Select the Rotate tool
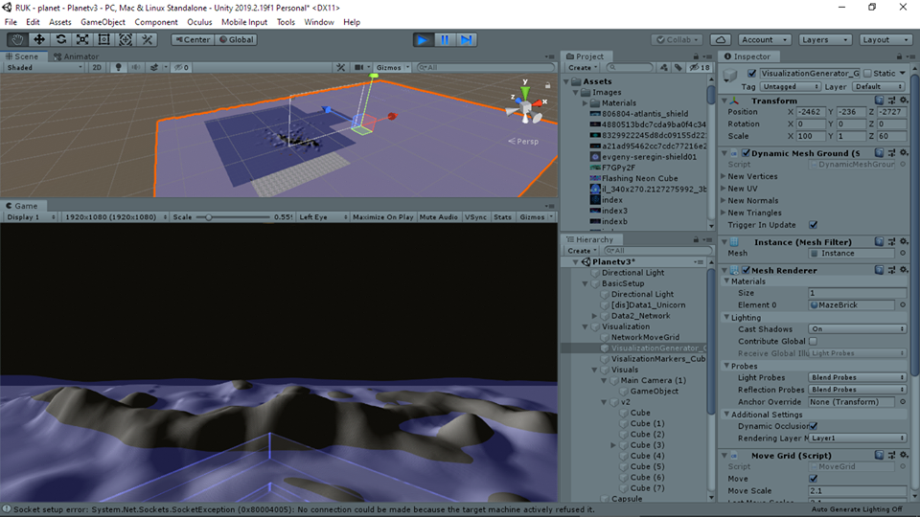The height and width of the screenshot is (517, 920). tap(61, 39)
